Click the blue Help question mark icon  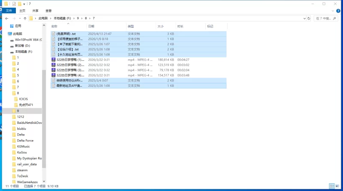point(339,11)
